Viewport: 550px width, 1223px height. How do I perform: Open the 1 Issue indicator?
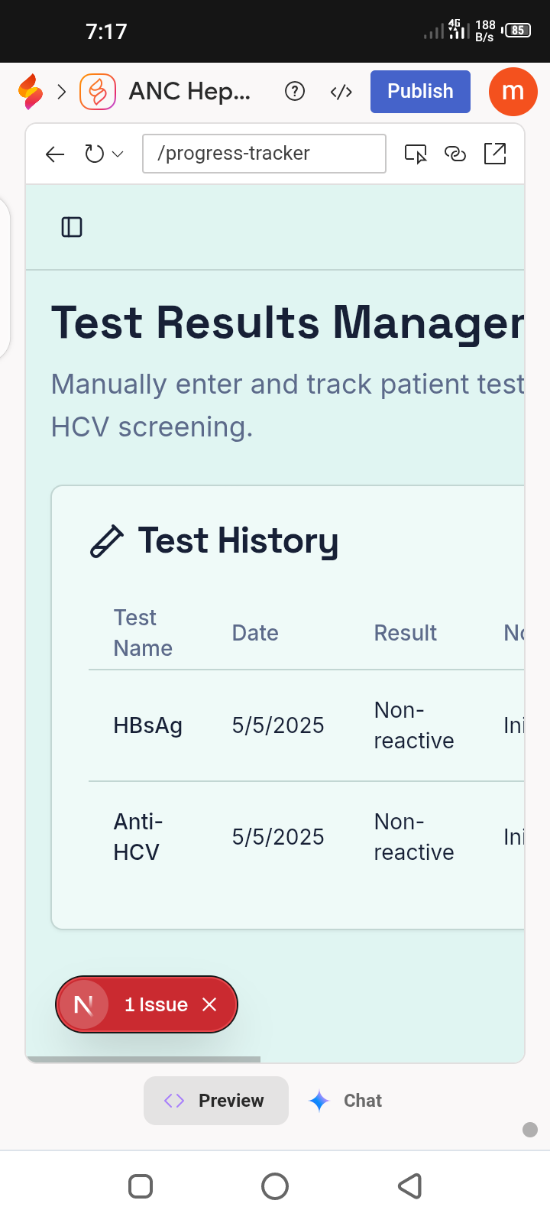pyautogui.click(x=156, y=1004)
